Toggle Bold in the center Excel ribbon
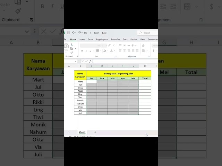222x166 pixels. [82, 51]
